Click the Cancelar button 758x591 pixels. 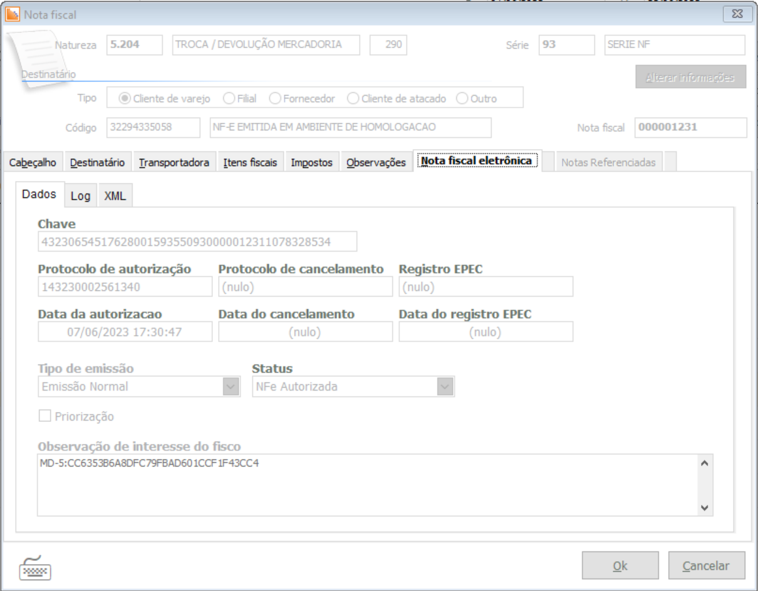[x=707, y=565]
